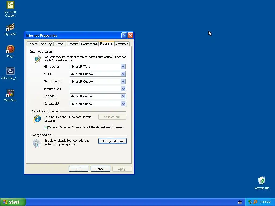Expand the Contact List dropdown

pyautogui.click(x=123, y=104)
